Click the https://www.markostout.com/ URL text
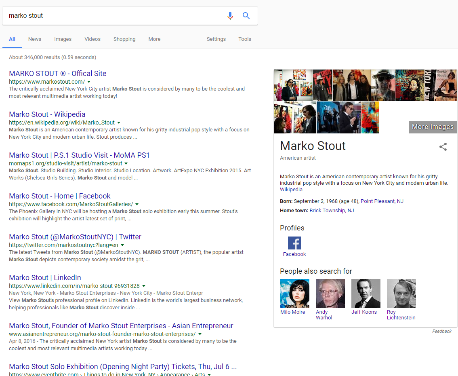This screenshot has width=458, height=376. click(47, 82)
